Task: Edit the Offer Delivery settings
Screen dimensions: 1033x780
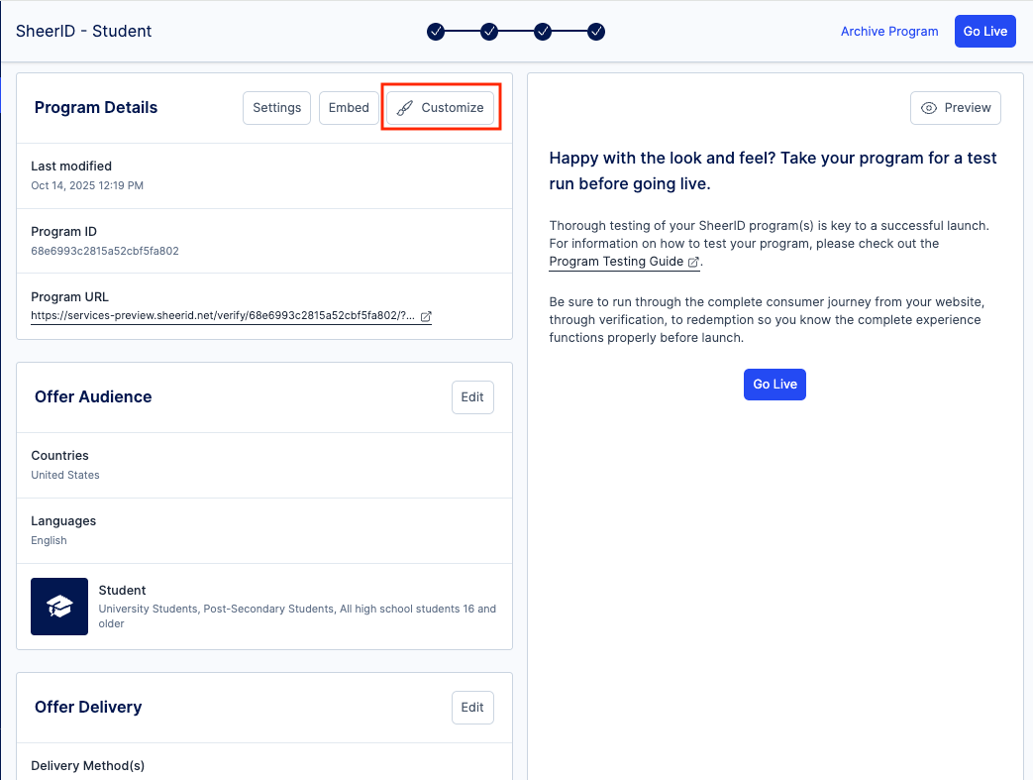Action: [472, 707]
